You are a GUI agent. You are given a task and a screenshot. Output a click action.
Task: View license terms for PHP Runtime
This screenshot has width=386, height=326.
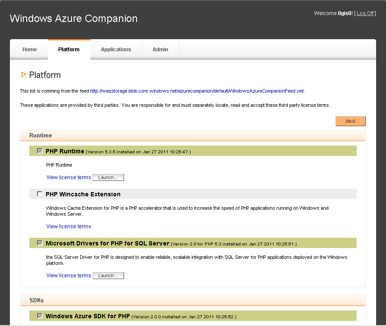point(68,177)
